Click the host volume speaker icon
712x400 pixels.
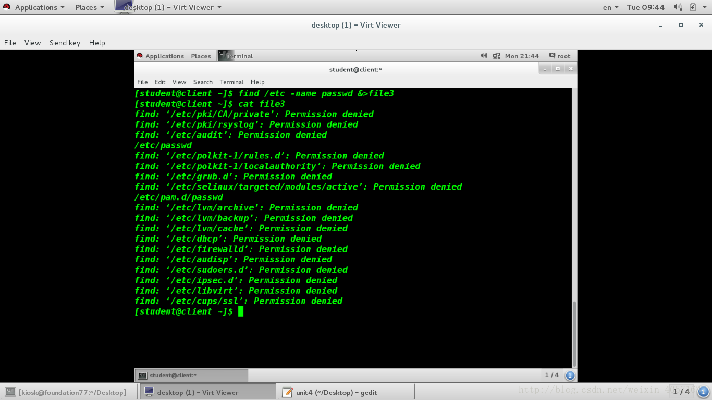678,7
